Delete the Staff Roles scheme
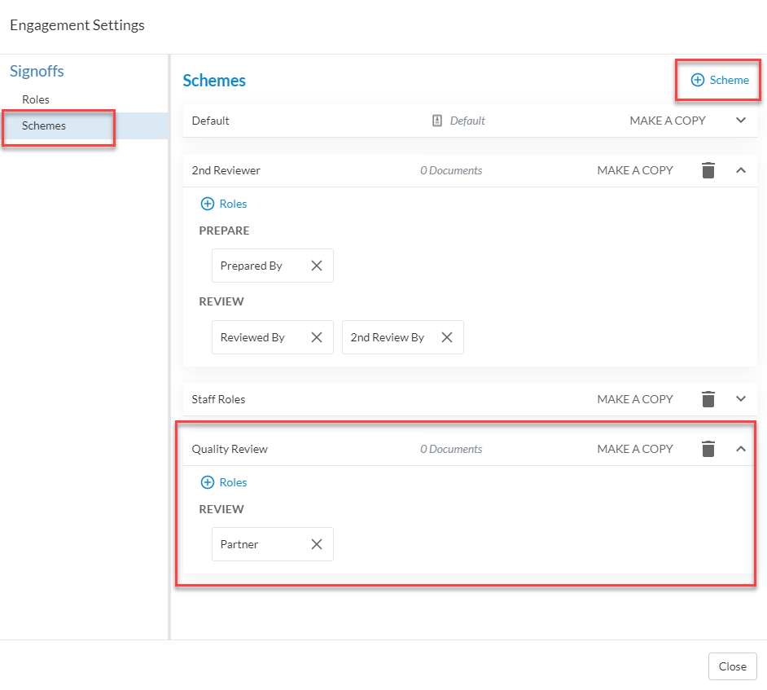The height and width of the screenshot is (690, 767). click(708, 399)
